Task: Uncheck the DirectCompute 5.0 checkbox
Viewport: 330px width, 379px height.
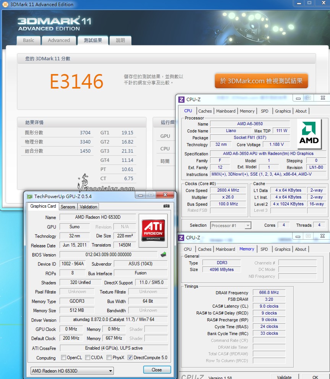Action: pos(130,357)
